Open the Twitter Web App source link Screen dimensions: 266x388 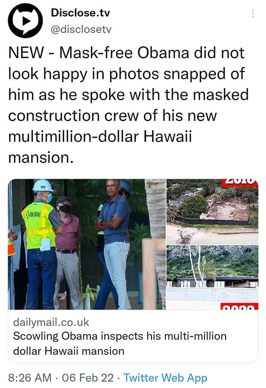(165, 378)
